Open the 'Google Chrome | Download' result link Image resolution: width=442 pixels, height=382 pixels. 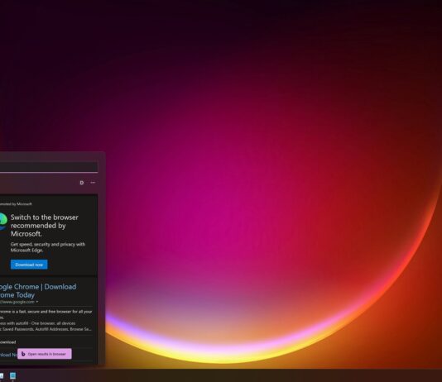coord(38,291)
